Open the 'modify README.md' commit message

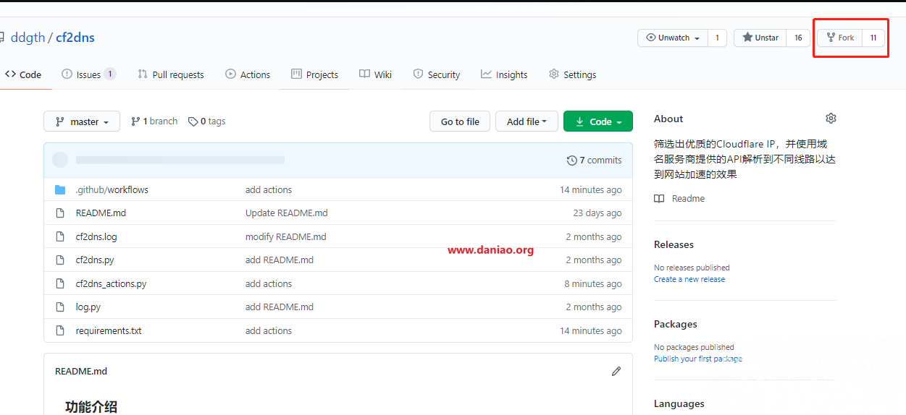(286, 236)
